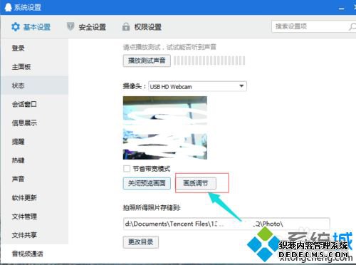
Task: Select 提醒 in the sidebar
Action: pos(34,142)
